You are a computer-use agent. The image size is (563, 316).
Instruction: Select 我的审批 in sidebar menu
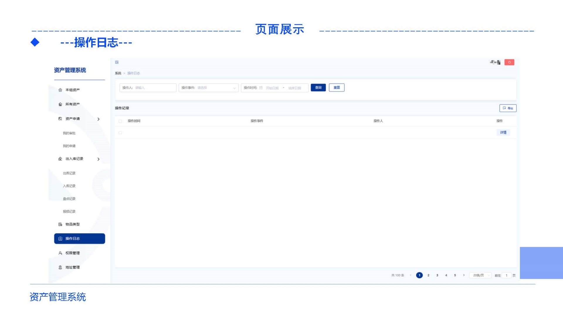69,133
